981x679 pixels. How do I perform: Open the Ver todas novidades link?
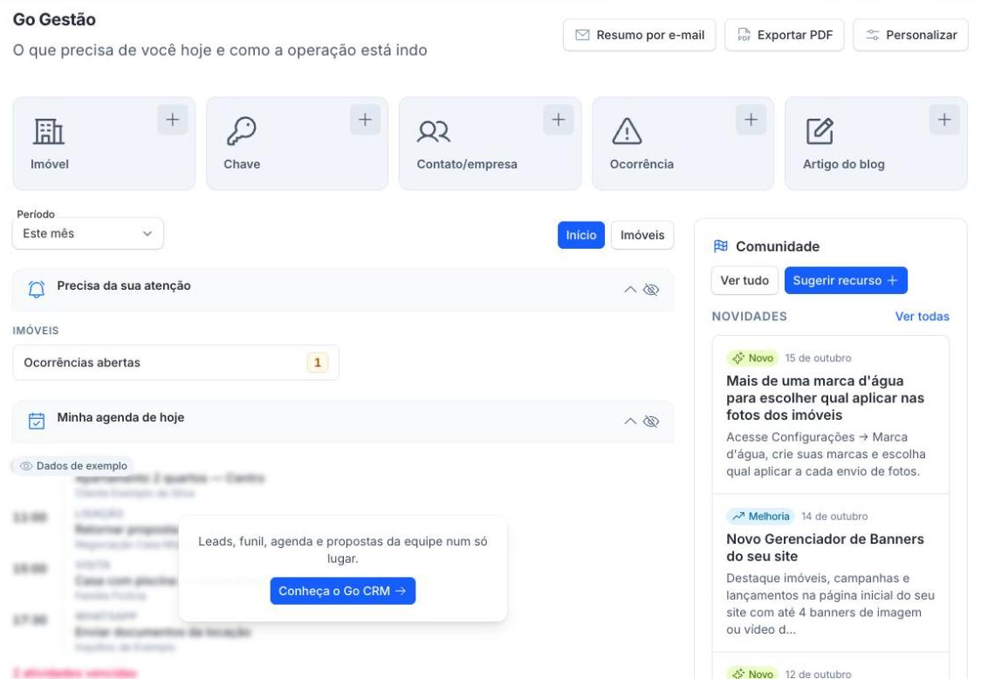(923, 316)
